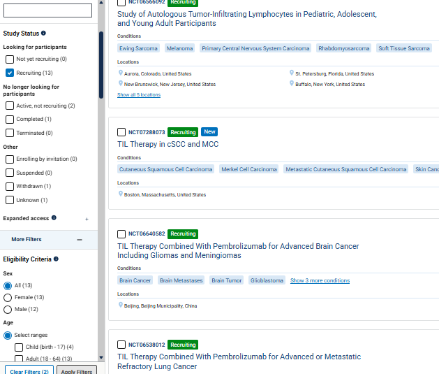Select the 'Select ranges' age option
The height and width of the screenshot is (374, 439).
point(8,336)
